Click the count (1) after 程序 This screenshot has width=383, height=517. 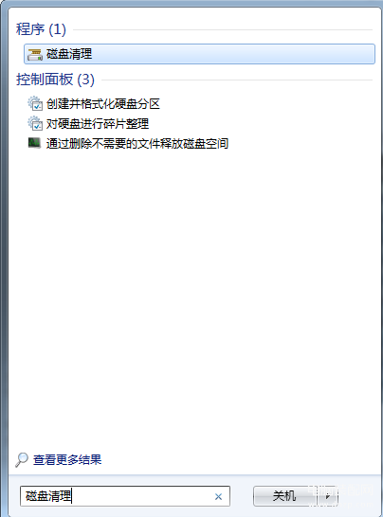(x=57, y=29)
